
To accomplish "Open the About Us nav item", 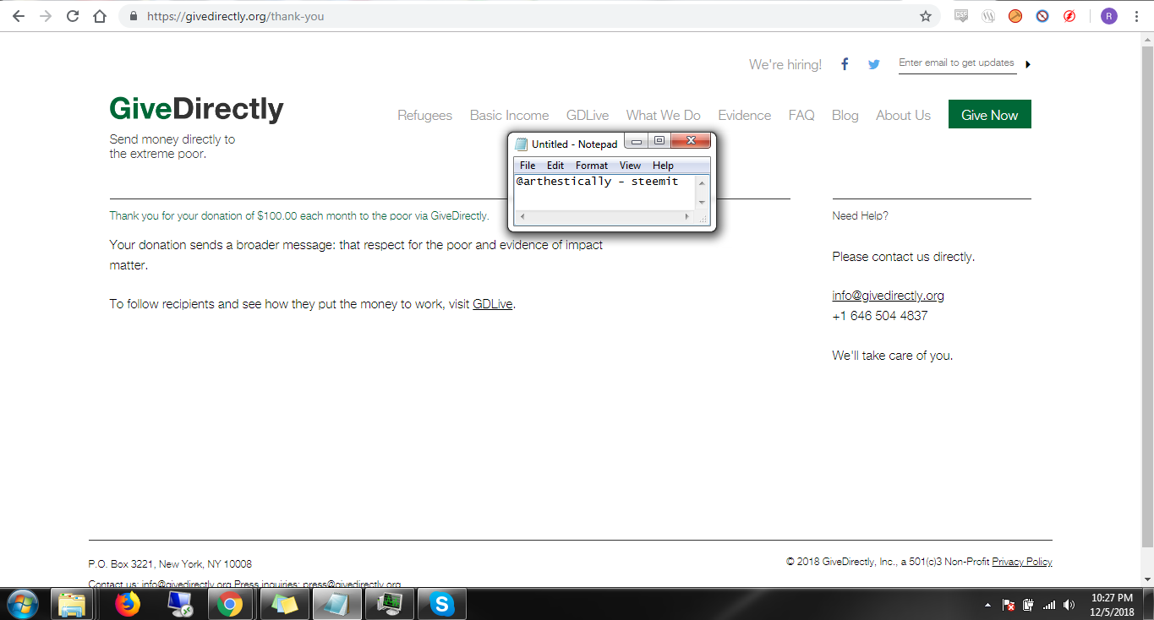I will pos(903,115).
